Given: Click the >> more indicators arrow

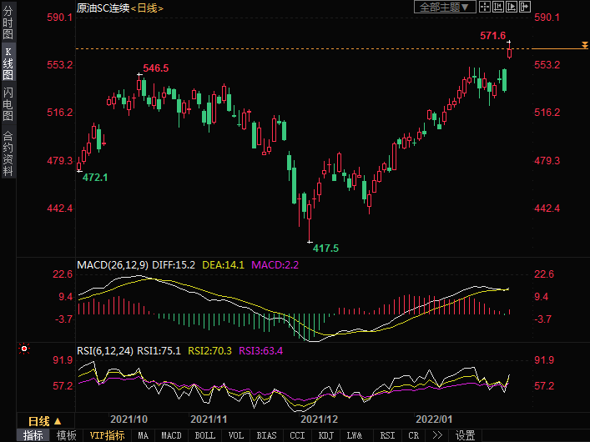Looking at the screenshot, I should [x=437, y=435].
